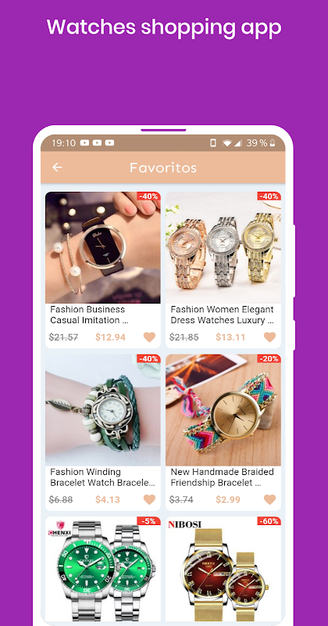Select the Fashion Business Casual Imitation title
Image resolution: width=328 pixels, height=626 pixels.
(x=89, y=315)
